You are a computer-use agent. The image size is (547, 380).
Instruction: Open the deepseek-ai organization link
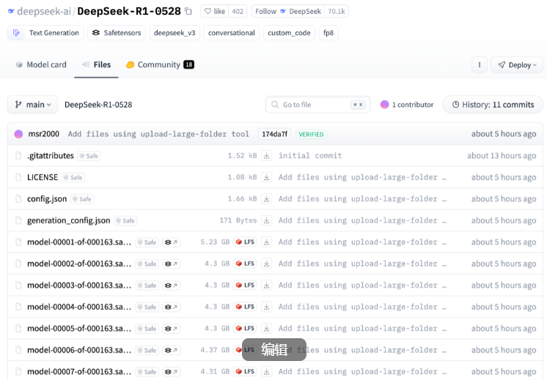coord(44,12)
